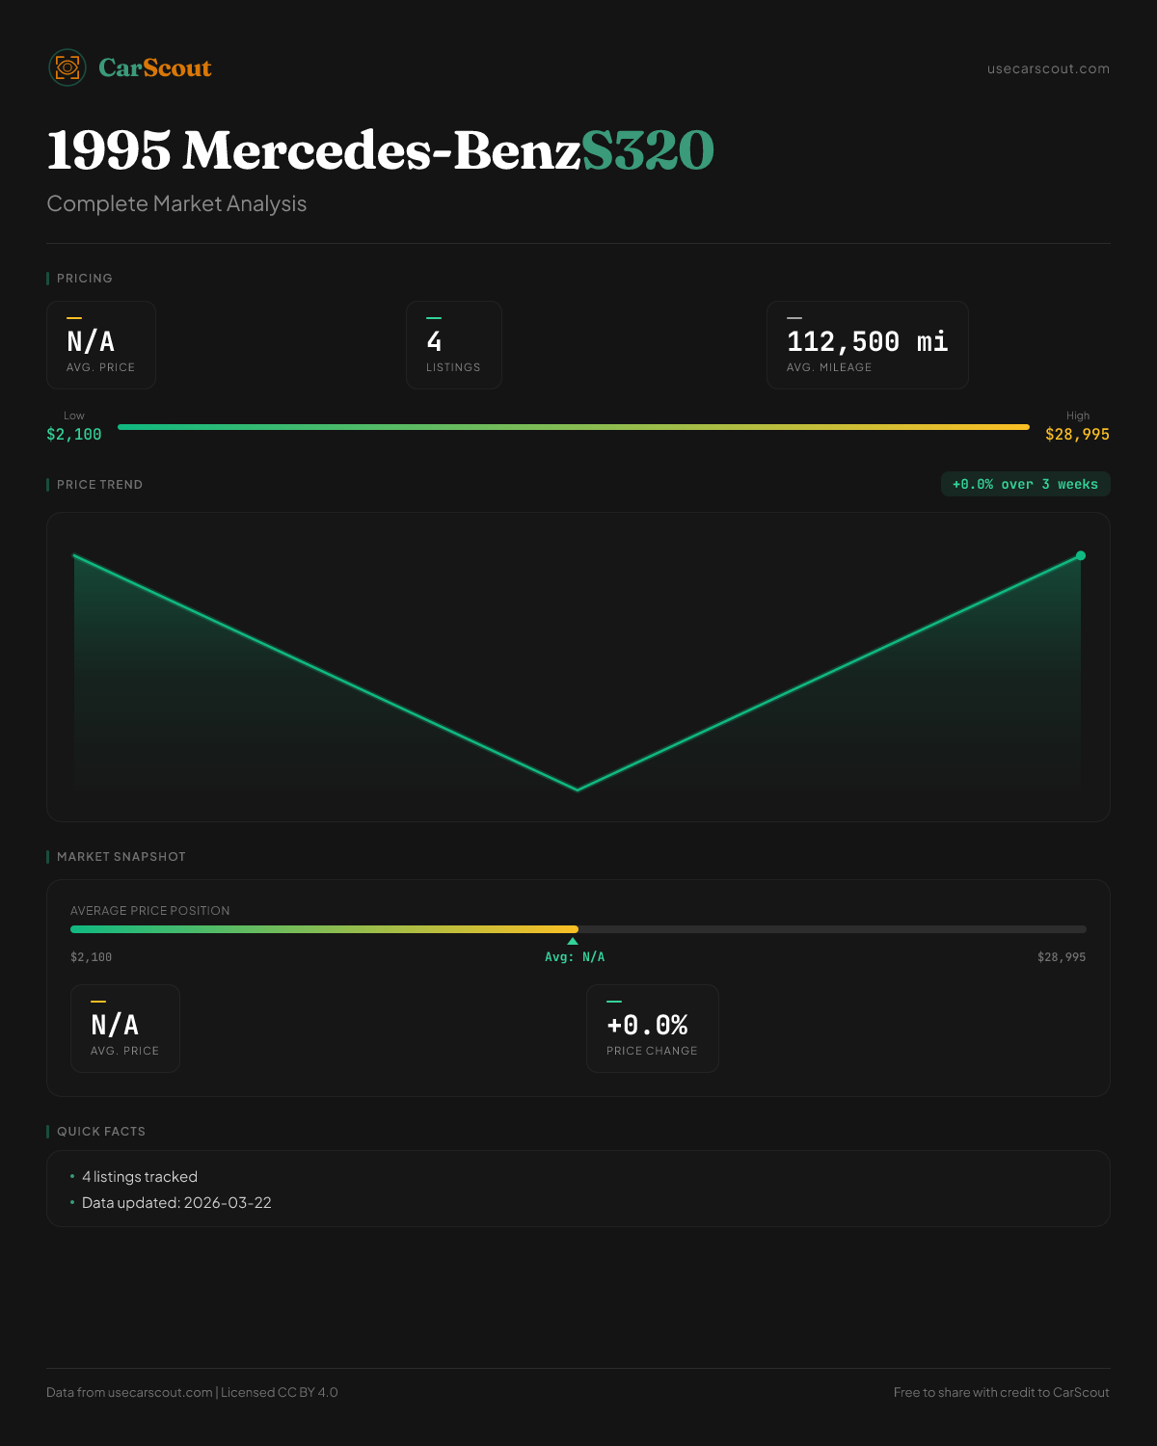The height and width of the screenshot is (1446, 1157).
Task: Click the 1995 Mercedes-Benz S320 title
Action: coord(380,150)
